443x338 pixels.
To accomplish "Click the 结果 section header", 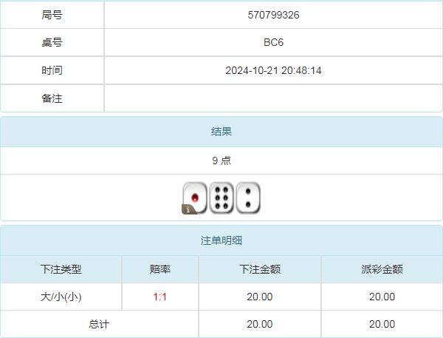I will (x=221, y=132).
